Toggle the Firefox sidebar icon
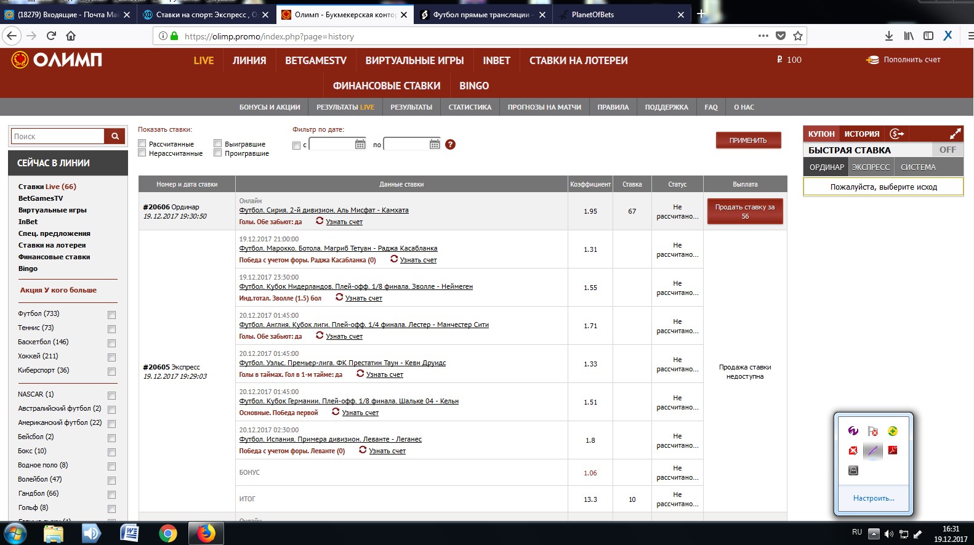This screenshot has width=974, height=545. click(928, 36)
